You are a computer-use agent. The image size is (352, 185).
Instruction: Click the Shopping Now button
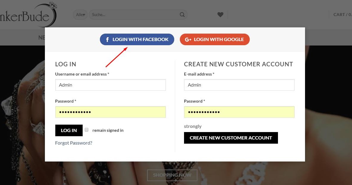172,175
